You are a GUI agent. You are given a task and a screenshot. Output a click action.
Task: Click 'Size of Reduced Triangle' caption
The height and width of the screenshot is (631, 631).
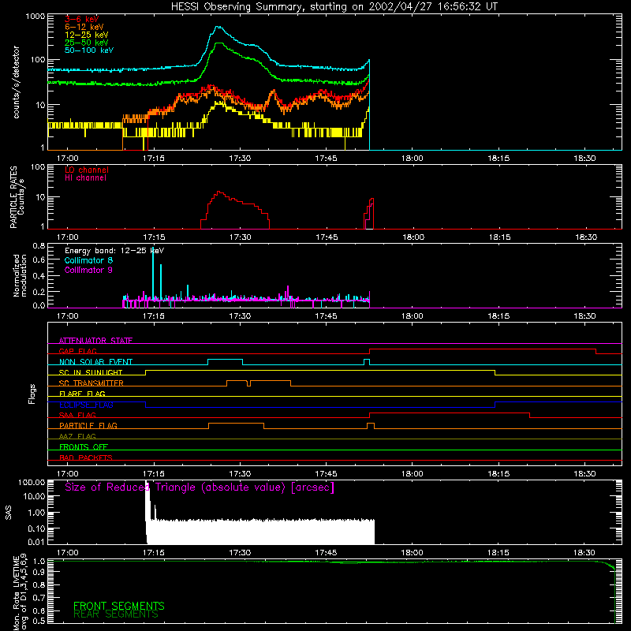[x=200, y=487]
